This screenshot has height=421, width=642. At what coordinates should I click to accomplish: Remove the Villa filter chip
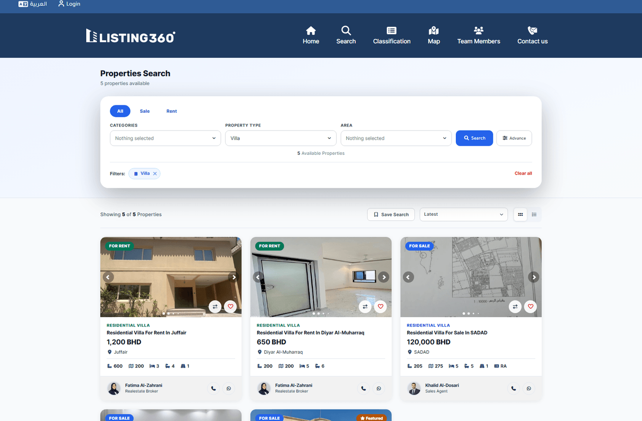point(155,174)
